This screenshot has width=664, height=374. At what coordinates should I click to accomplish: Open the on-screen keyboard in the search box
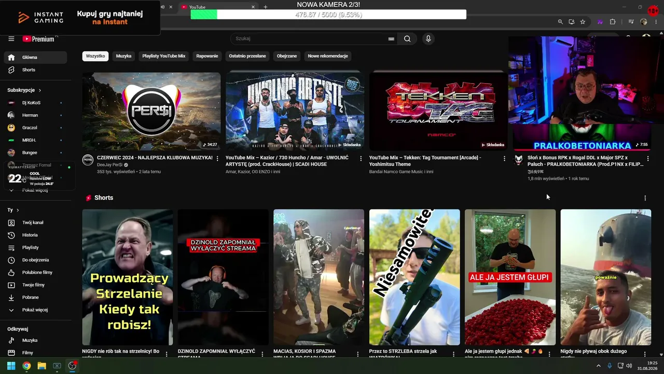pos(391,39)
